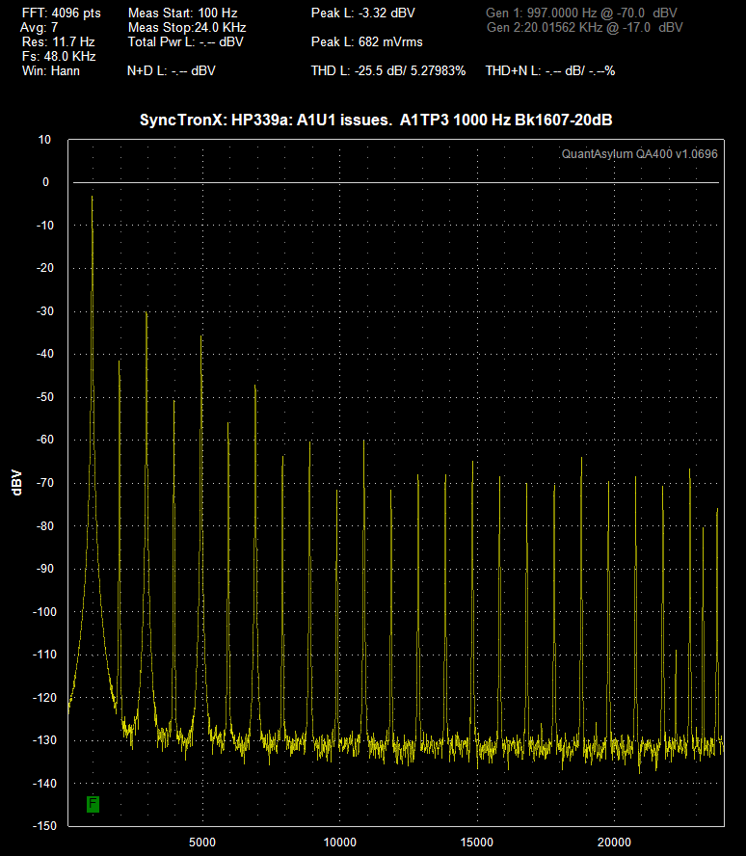The height and width of the screenshot is (856, 746).
Task: Click the 10 dBV top axis label
Action: (44, 140)
